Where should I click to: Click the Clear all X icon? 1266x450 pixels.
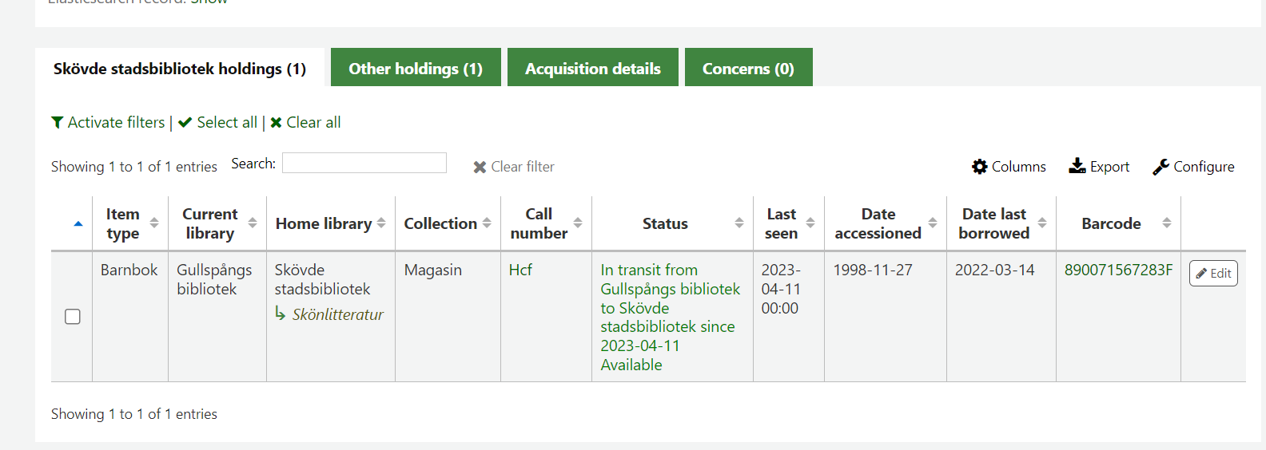pos(276,122)
